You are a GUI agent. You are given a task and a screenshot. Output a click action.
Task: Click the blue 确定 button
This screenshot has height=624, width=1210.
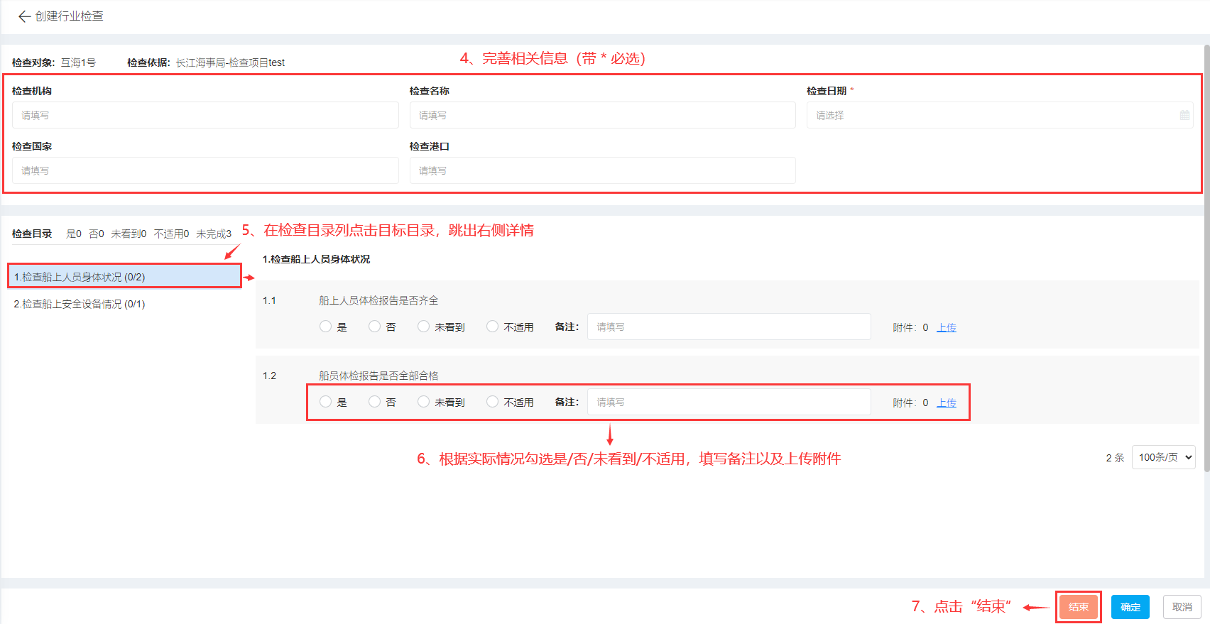coord(1130,607)
